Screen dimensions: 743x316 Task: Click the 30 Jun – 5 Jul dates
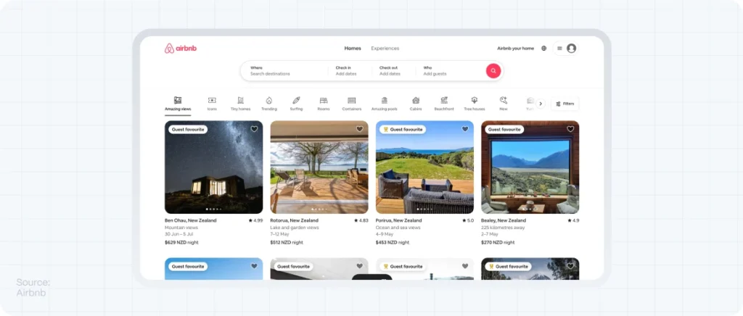pyautogui.click(x=181, y=235)
